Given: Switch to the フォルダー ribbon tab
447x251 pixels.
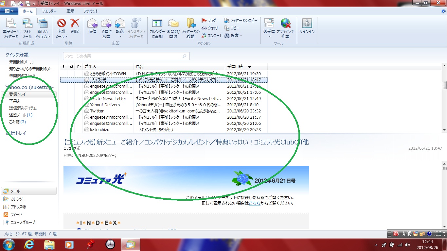Looking at the screenshot, I should click(49, 11).
